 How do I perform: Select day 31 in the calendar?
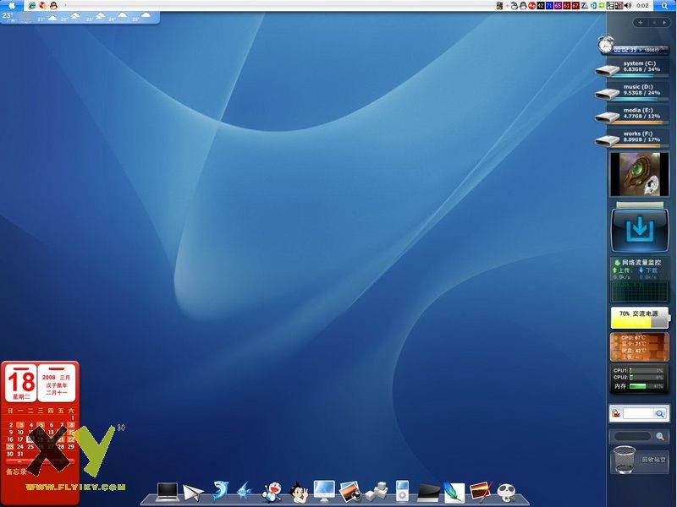(x=20, y=454)
